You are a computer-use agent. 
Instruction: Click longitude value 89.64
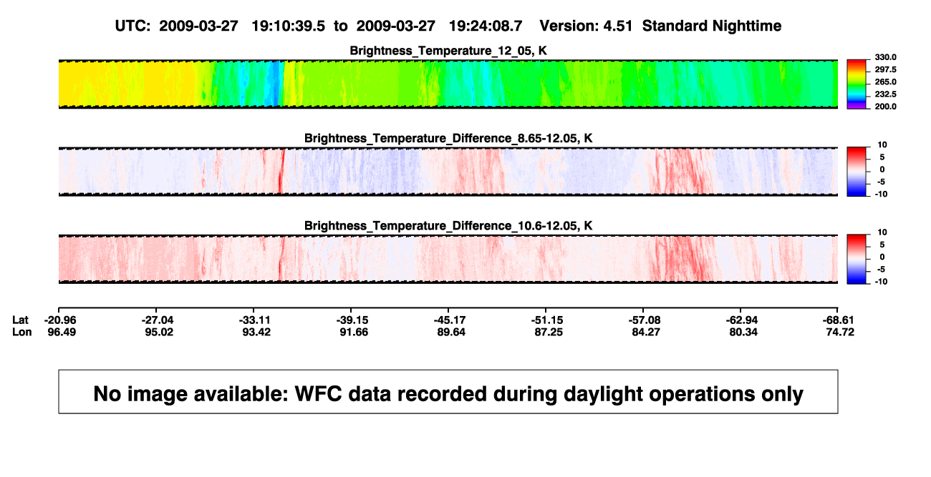(x=450, y=332)
